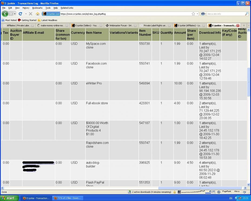Click the 'auto-blog-builder' item name
This screenshot has height=201, width=251.
(93, 164)
